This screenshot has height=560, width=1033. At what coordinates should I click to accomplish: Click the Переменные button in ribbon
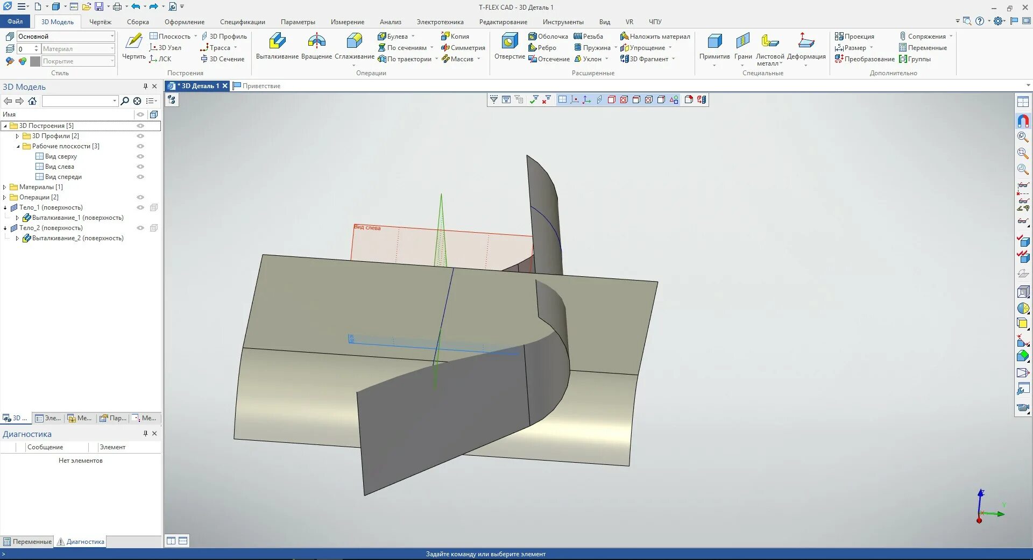pyautogui.click(x=923, y=47)
